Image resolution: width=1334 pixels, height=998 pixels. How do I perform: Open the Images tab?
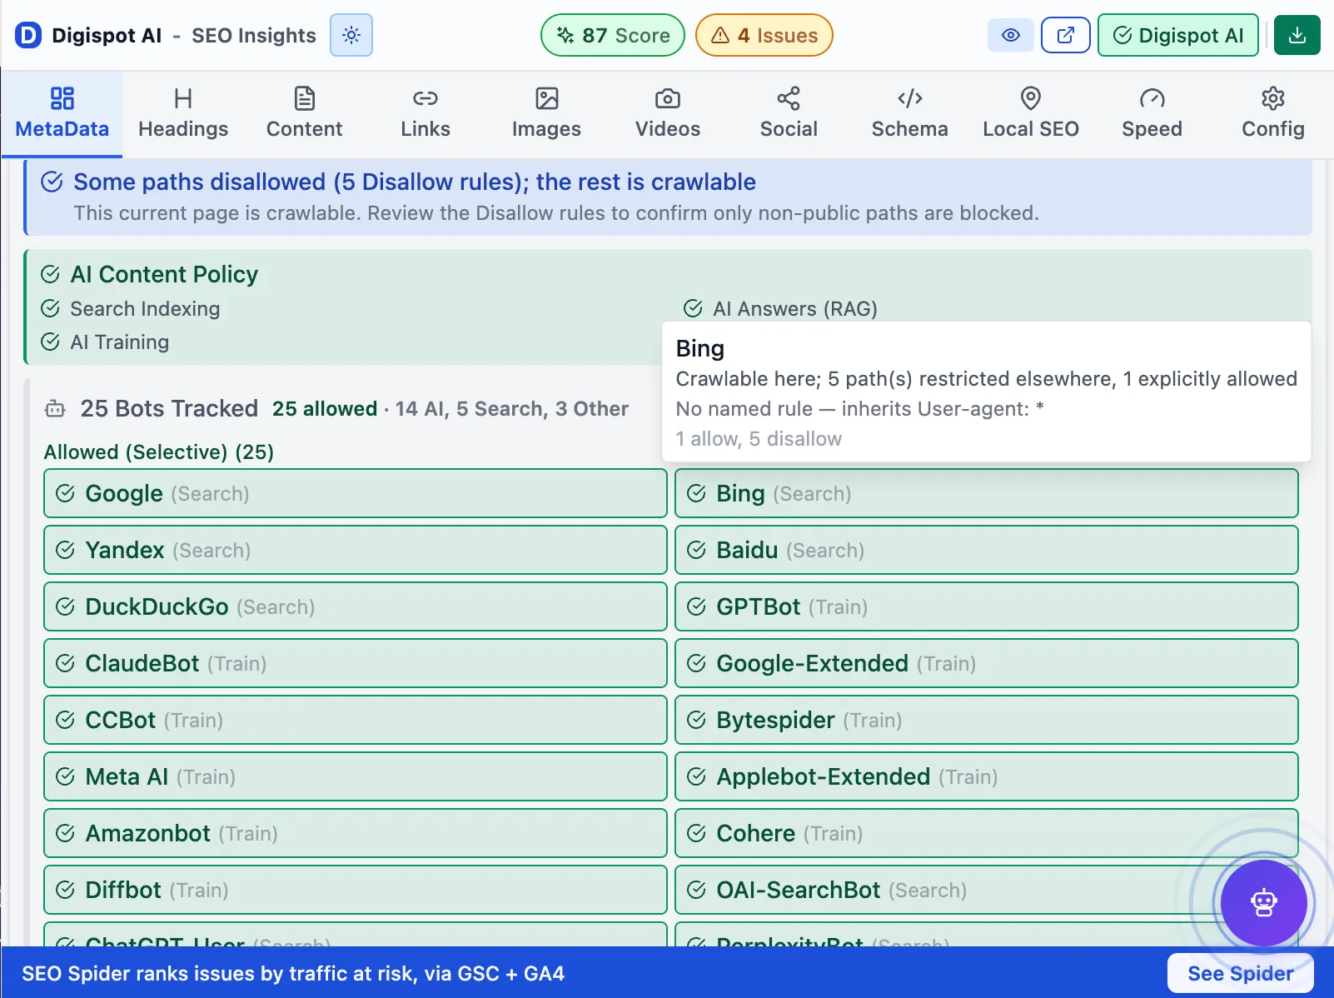tap(546, 114)
